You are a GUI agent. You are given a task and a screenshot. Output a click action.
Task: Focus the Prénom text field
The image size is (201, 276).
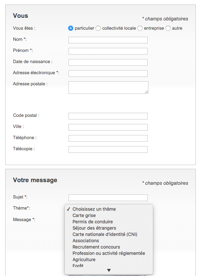click(x=108, y=51)
